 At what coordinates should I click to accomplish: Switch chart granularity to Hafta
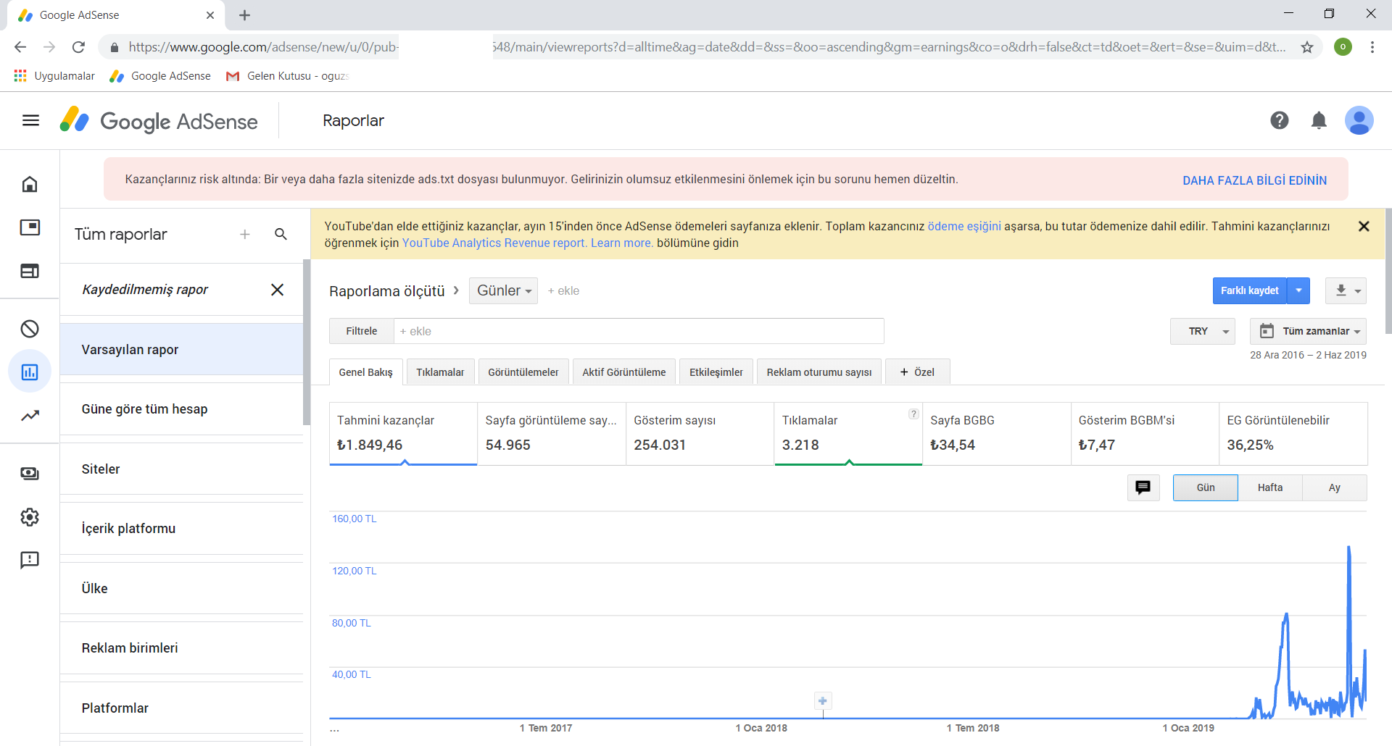(x=1269, y=487)
